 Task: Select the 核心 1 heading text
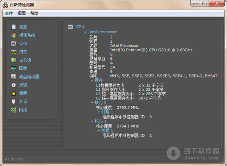100,121
